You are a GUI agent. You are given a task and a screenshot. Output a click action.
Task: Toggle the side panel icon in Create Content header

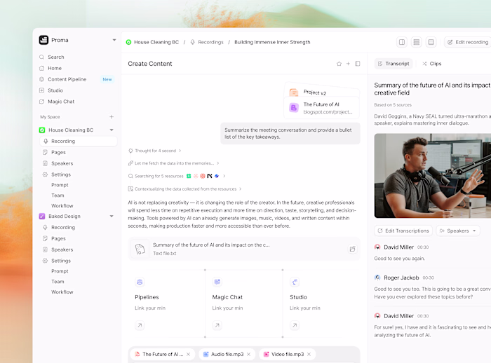pyautogui.click(x=357, y=64)
